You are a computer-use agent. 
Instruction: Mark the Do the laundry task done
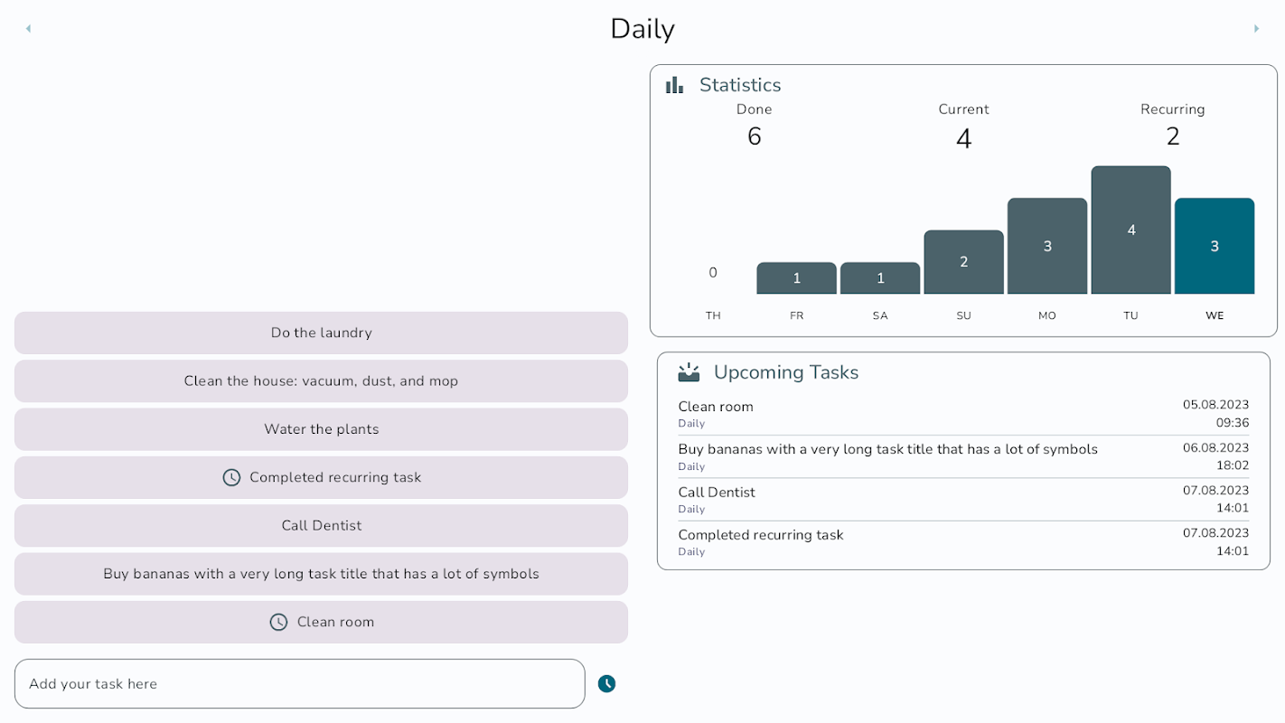pyautogui.click(x=321, y=333)
